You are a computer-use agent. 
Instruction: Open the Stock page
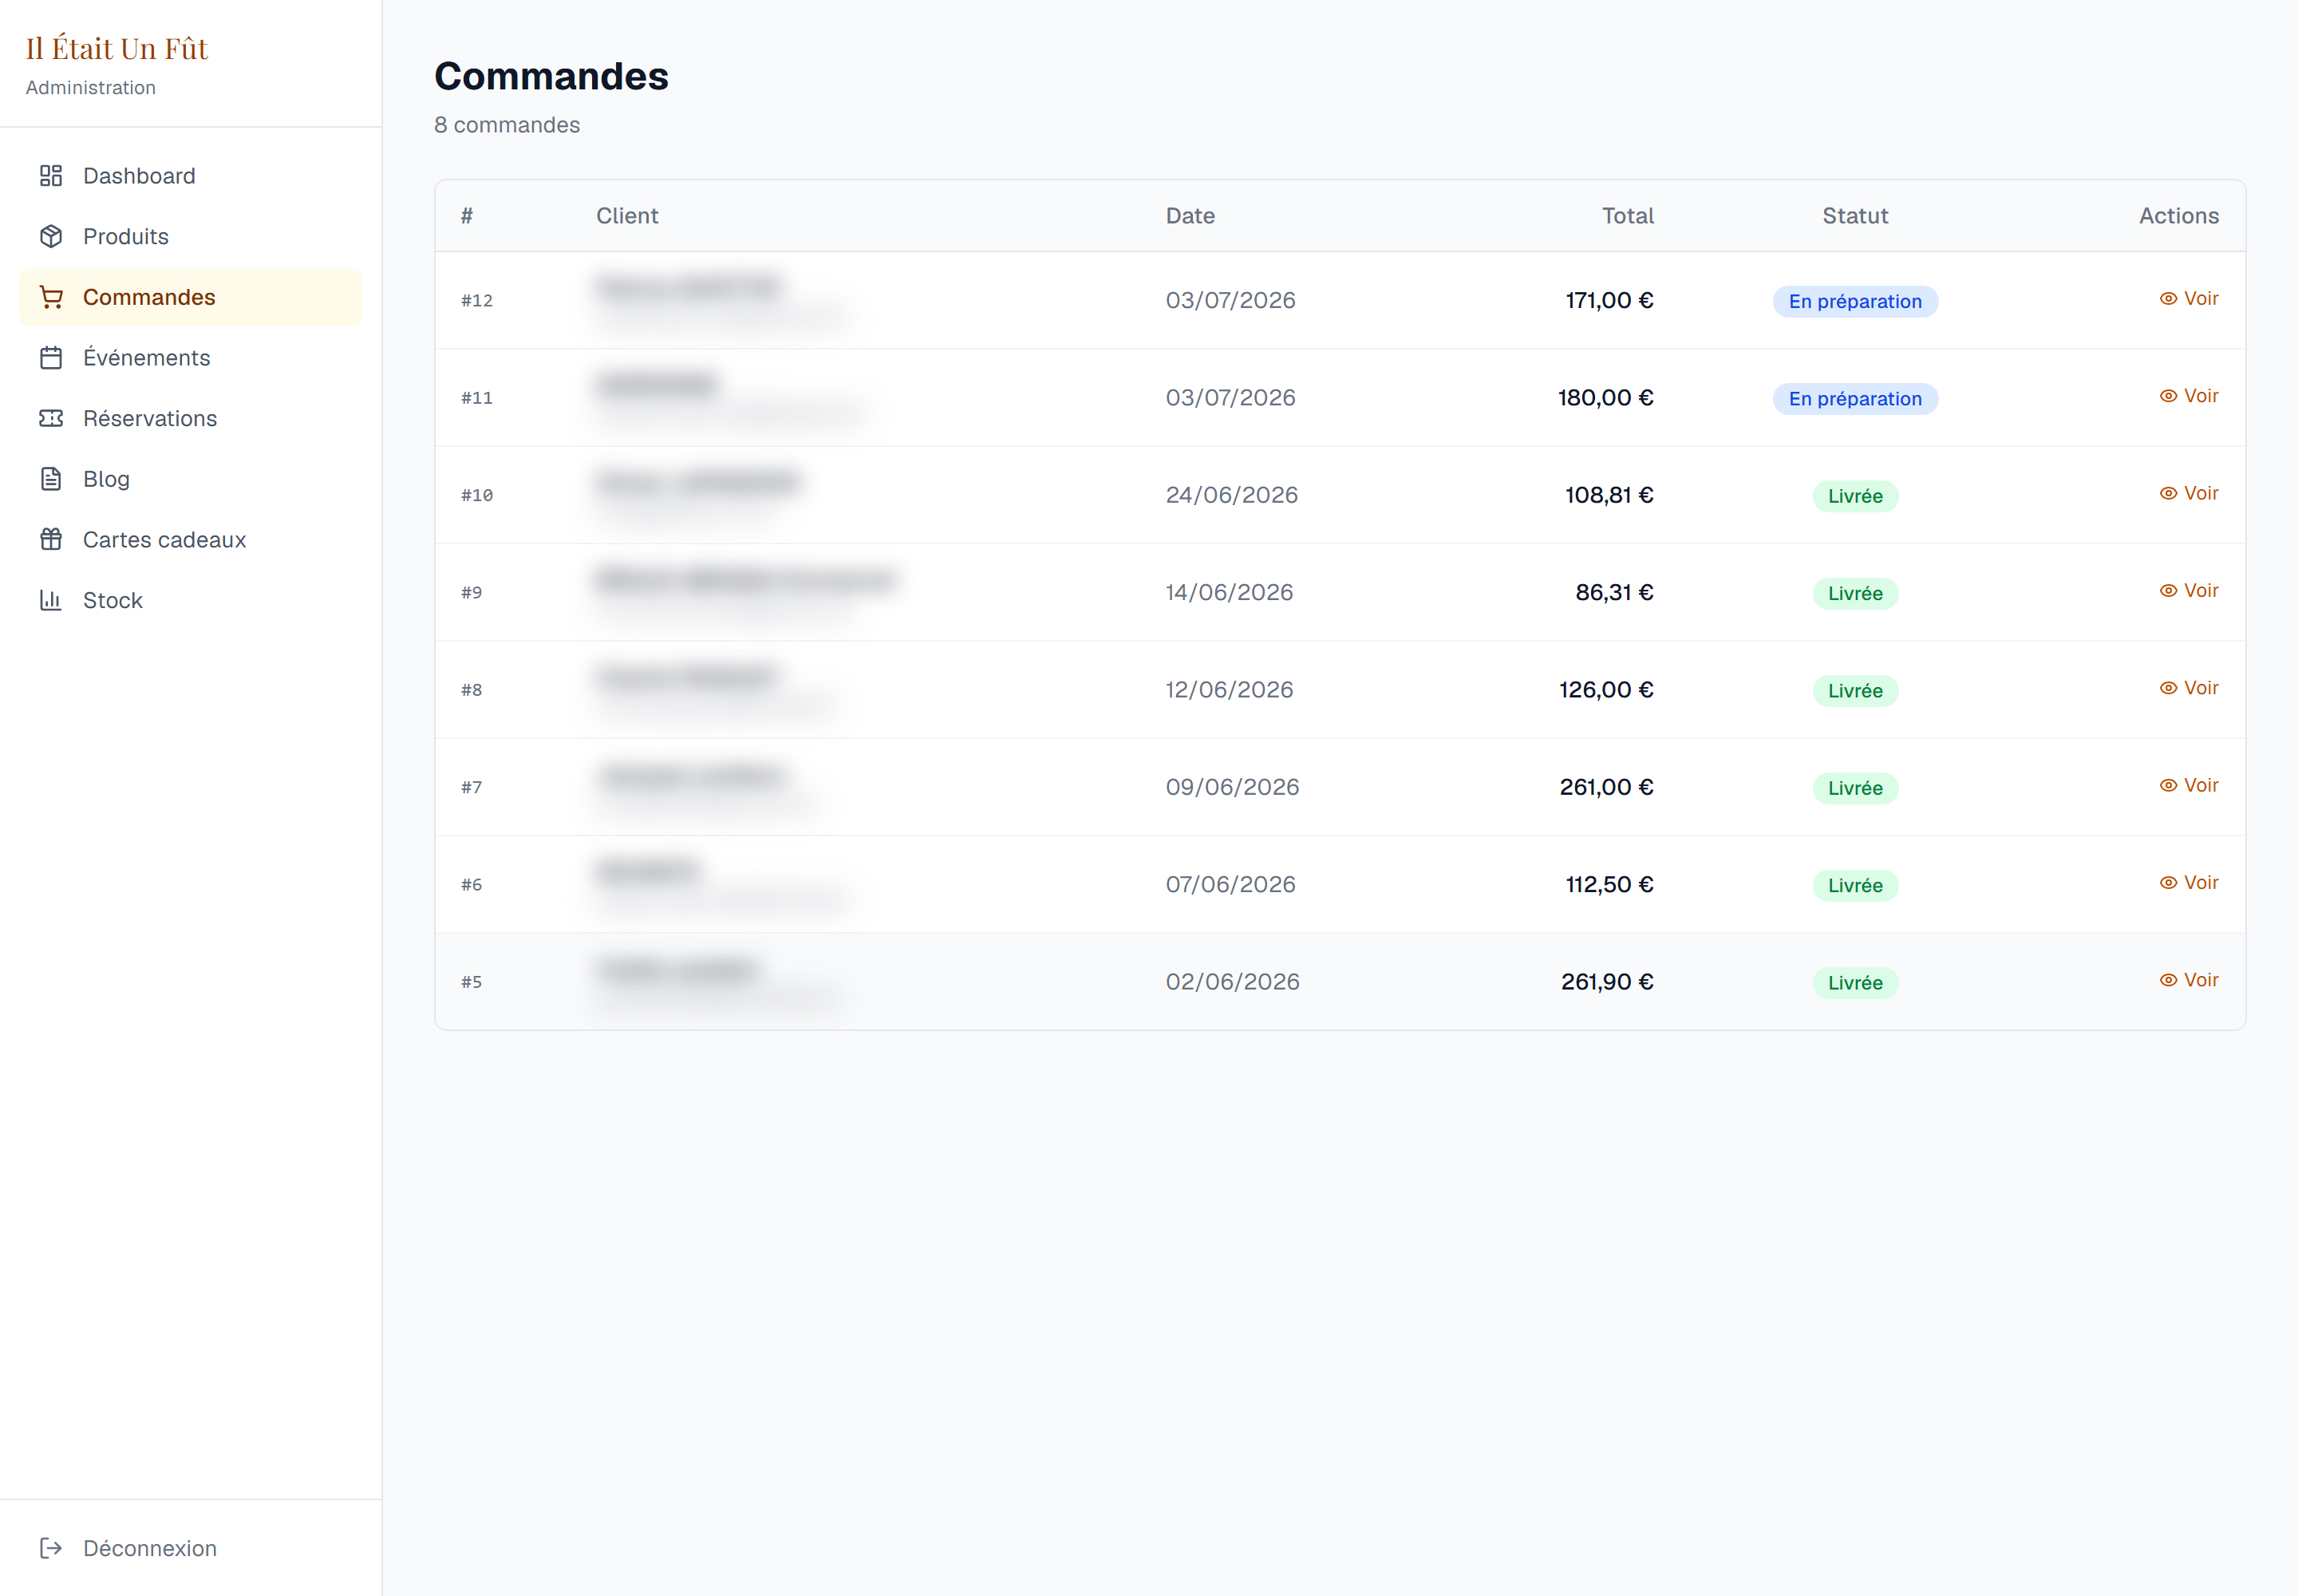tap(190, 600)
